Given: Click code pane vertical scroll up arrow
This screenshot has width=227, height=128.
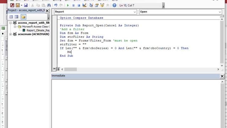Looking at the screenshot, I should click(x=222, y=19).
